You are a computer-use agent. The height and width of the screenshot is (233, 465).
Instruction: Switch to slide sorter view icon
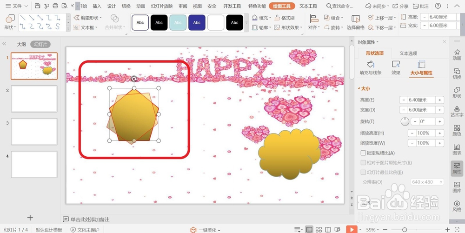[x=319, y=230]
